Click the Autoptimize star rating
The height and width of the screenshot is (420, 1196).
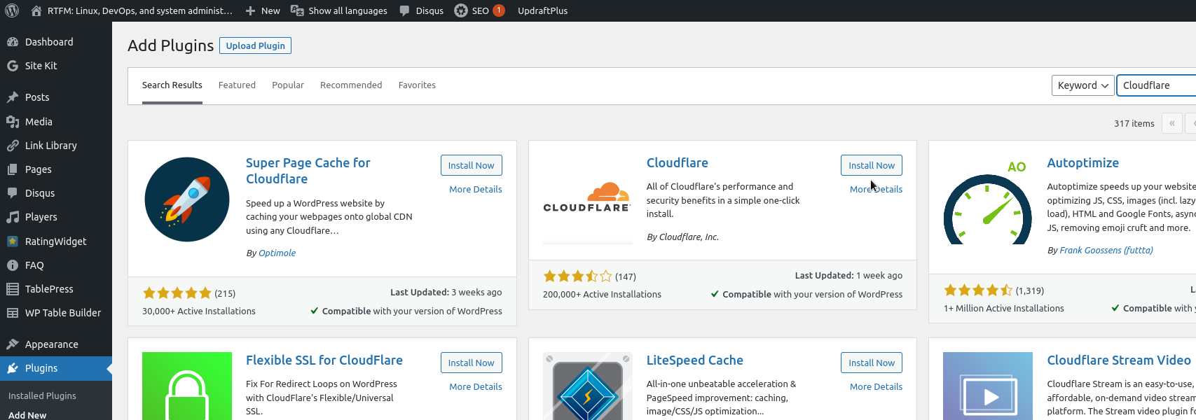pos(978,290)
